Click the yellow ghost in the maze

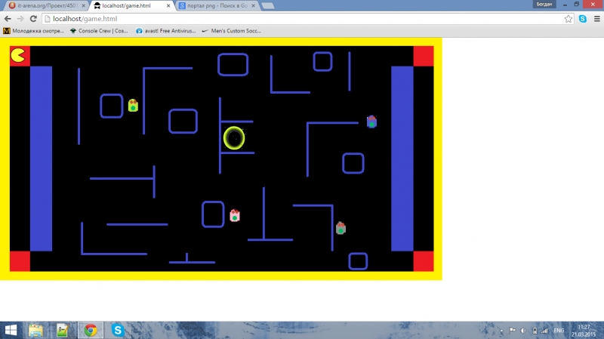pyautogui.click(x=133, y=105)
